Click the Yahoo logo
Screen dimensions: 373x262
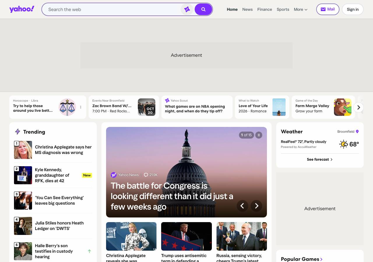[22, 9]
